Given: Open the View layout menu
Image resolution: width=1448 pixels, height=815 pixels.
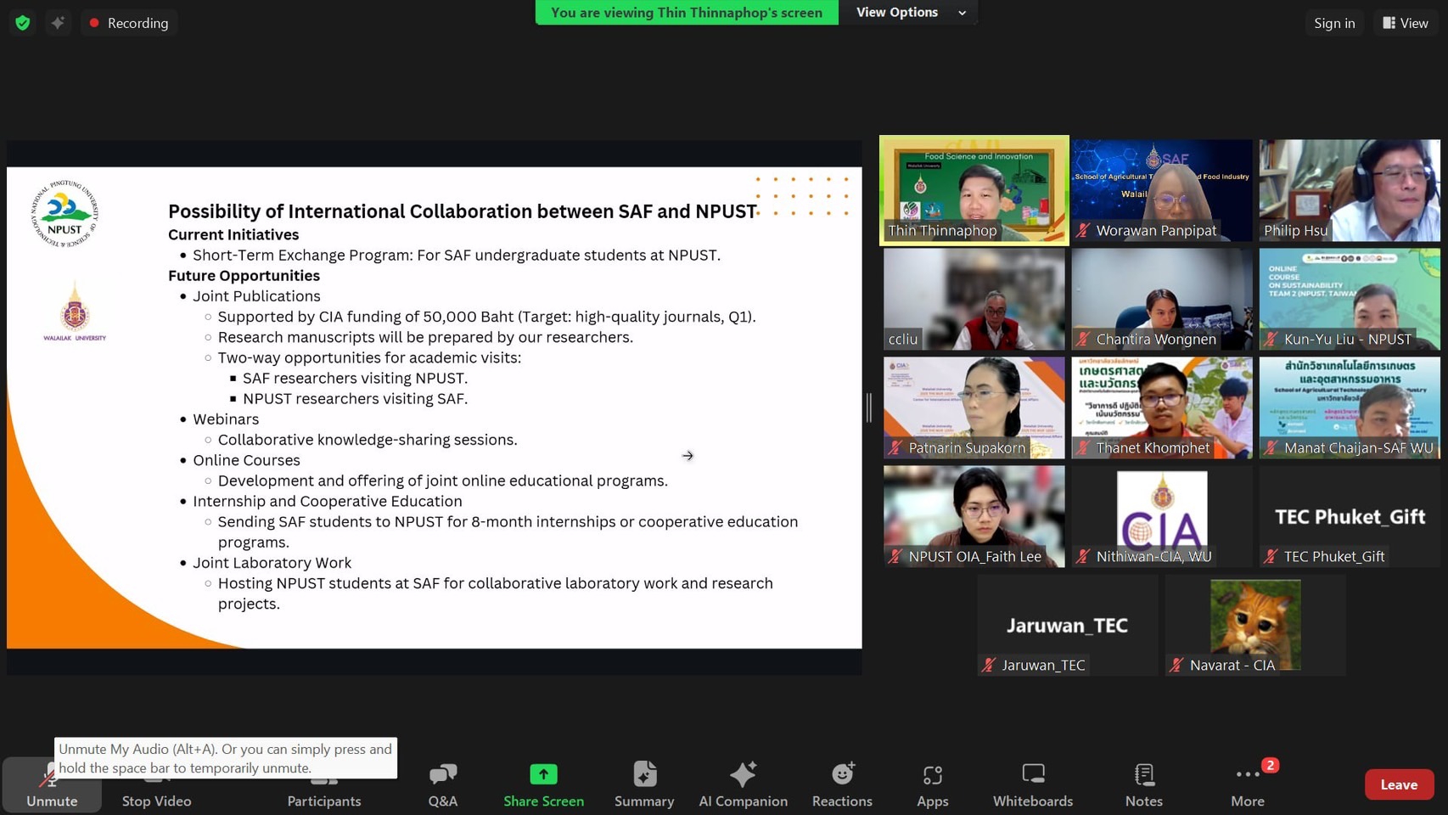Looking at the screenshot, I should [x=1405, y=23].
